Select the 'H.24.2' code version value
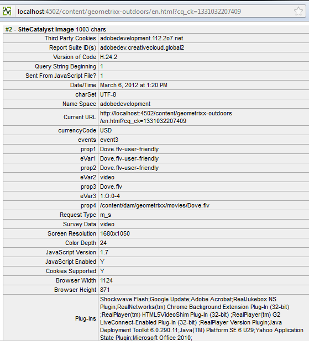The height and width of the screenshot is (341, 309). pyautogui.click(x=108, y=57)
